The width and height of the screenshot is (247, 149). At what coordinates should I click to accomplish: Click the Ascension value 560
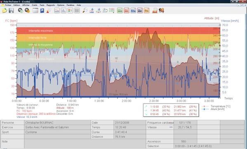(x=185, y=142)
